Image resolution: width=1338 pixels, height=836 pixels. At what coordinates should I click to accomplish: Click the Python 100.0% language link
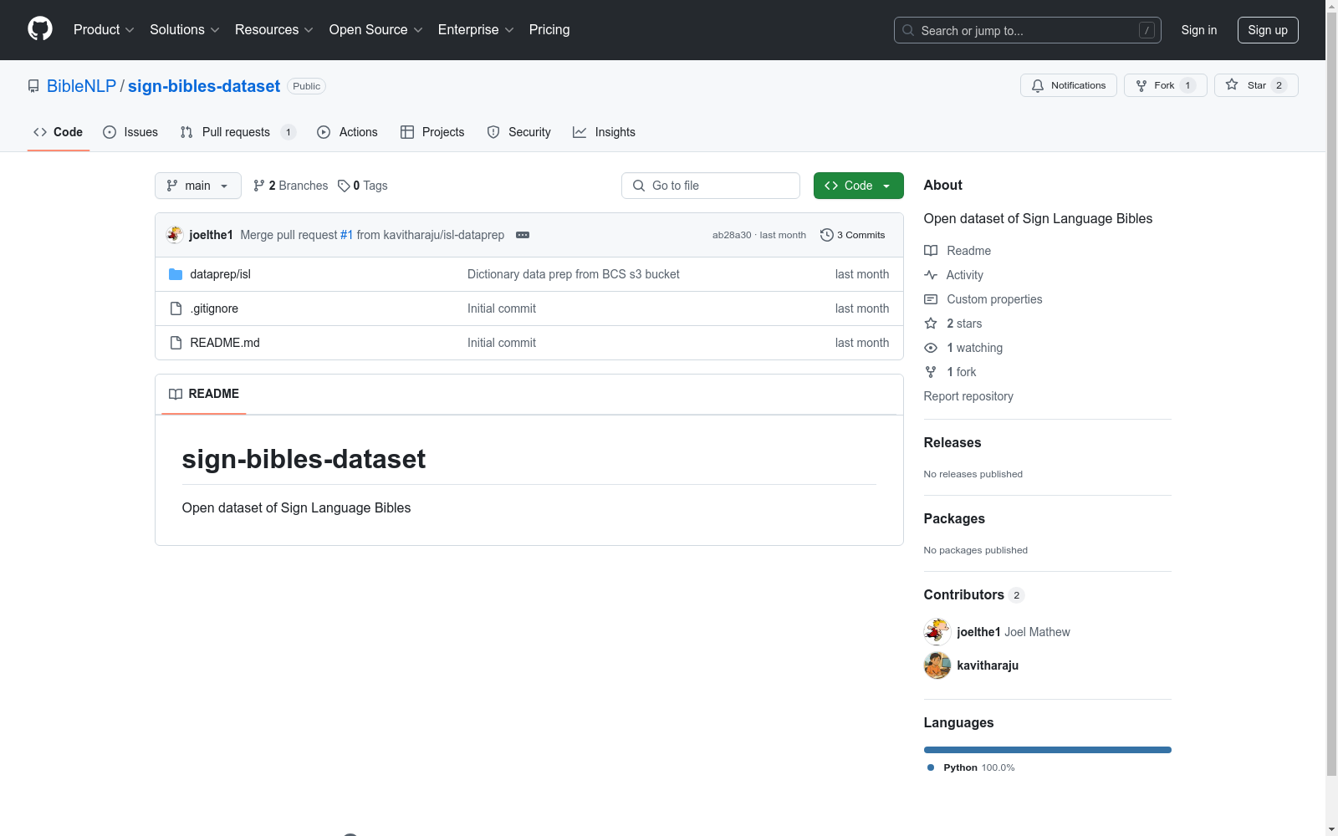click(971, 767)
